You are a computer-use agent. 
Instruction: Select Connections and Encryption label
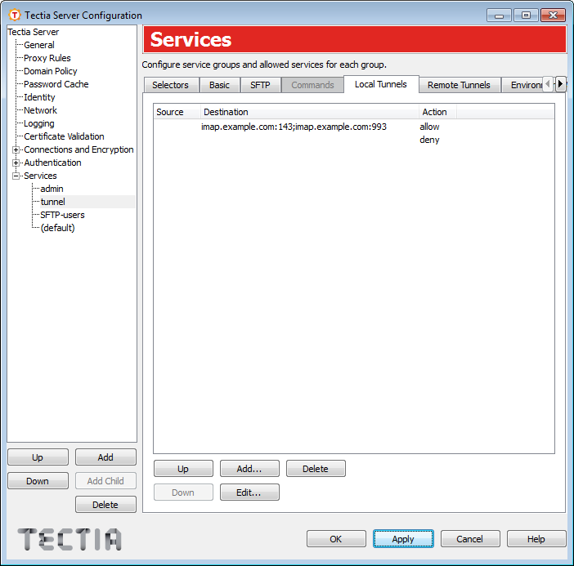78,149
